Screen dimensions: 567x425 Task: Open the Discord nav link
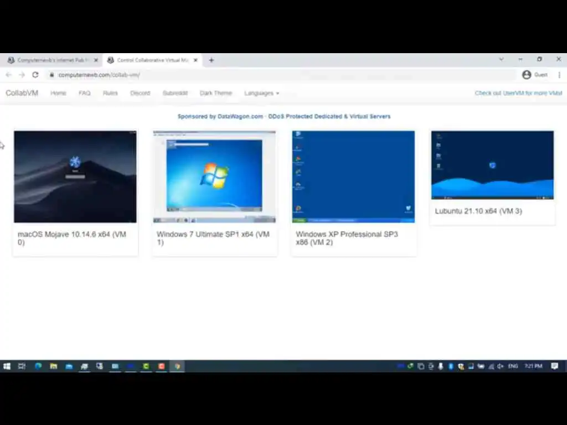click(x=140, y=93)
